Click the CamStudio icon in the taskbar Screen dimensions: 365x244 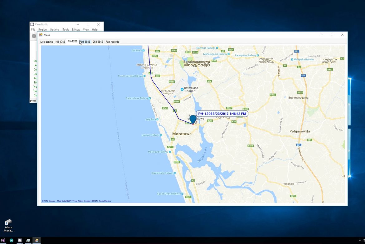point(20,241)
